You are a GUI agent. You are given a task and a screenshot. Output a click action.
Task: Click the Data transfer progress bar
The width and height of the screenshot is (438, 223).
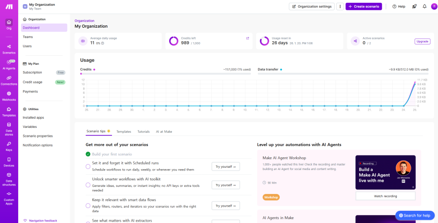(x=343, y=74)
